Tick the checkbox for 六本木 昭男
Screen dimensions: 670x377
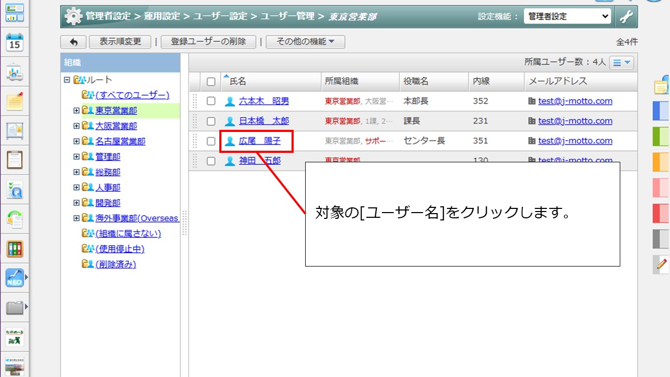pos(211,101)
